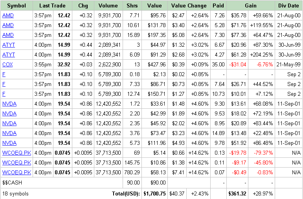Screen dimensions: 303x199
Task: Click the Symbol column header
Action: [x=17, y=5]
